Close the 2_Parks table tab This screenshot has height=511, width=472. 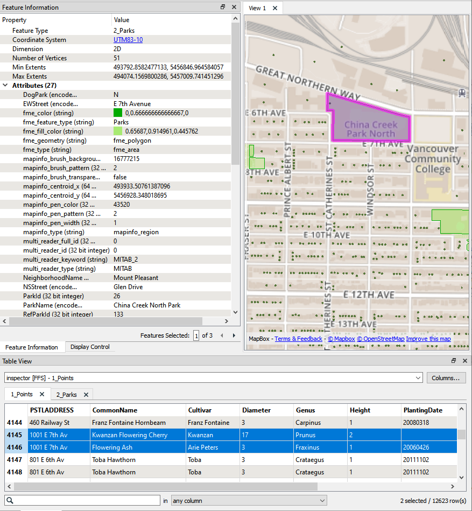point(85,394)
